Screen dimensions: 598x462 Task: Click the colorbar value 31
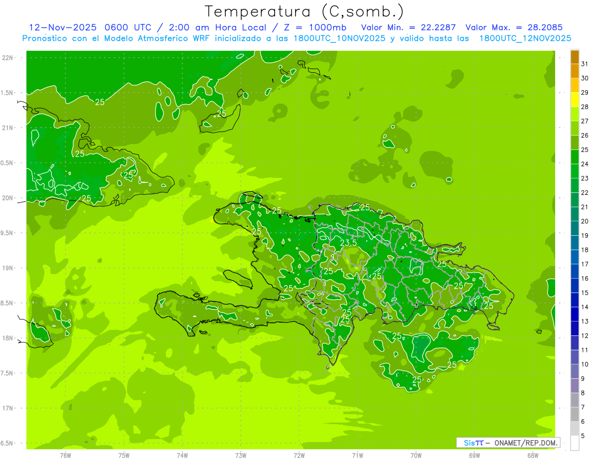585,64
